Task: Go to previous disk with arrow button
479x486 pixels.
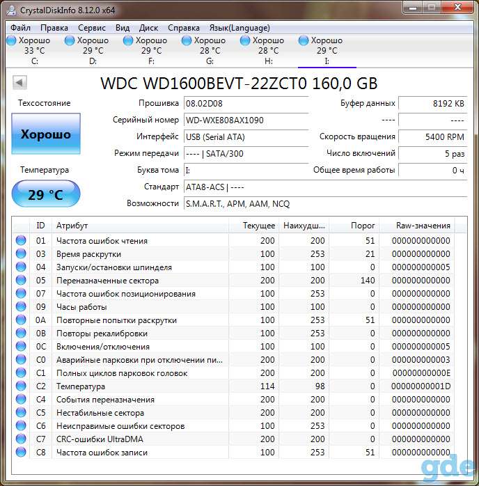Action: point(19,83)
